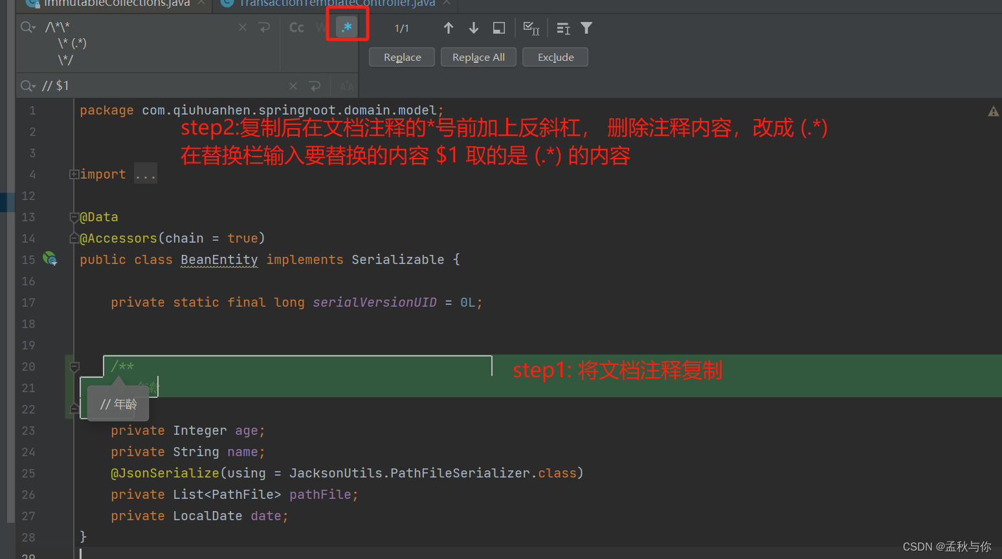The image size is (1002, 559).
Task: Click the LocalDate type on line 27
Action: click(208, 516)
